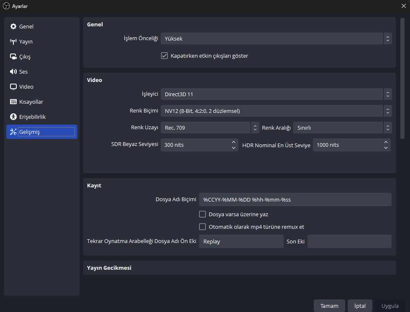Viewport: 410px width, 312px height.
Task: Click the Genel gear icon in sidebar
Action: point(13,26)
